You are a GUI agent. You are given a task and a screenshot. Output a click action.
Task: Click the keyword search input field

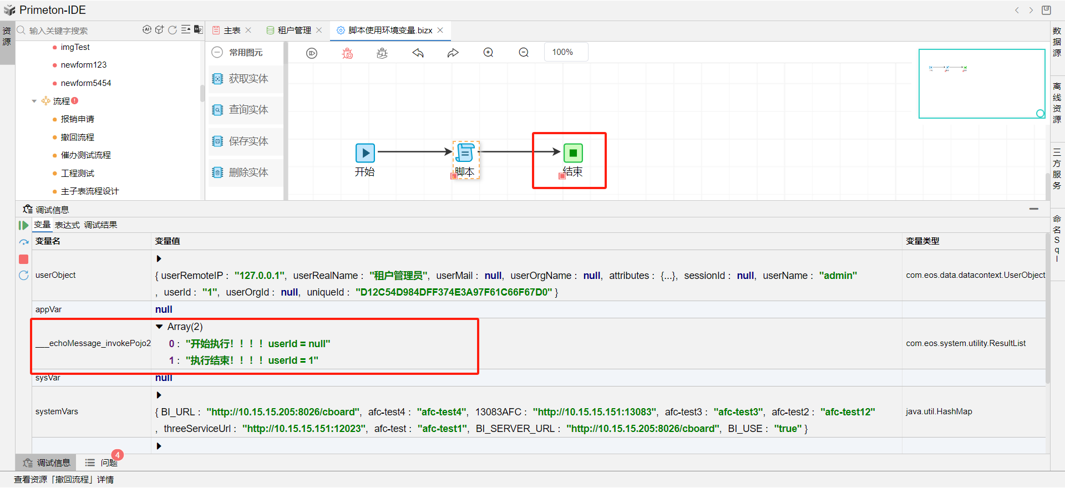[x=78, y=30]
